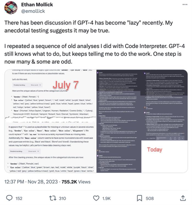Open the top-right dark ChatGPT screenshot
192x205 pixels.
[x=165, y=105]
